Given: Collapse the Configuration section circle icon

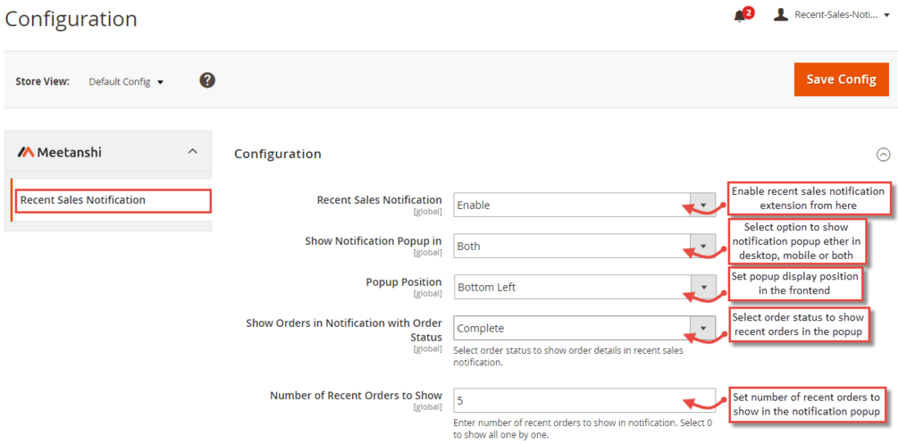Looking at the screenshot, I should point(883,155).
